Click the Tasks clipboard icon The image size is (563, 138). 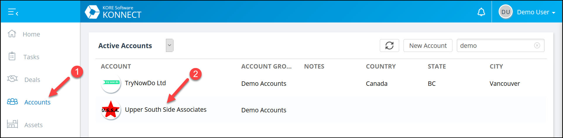pos(12,56)
